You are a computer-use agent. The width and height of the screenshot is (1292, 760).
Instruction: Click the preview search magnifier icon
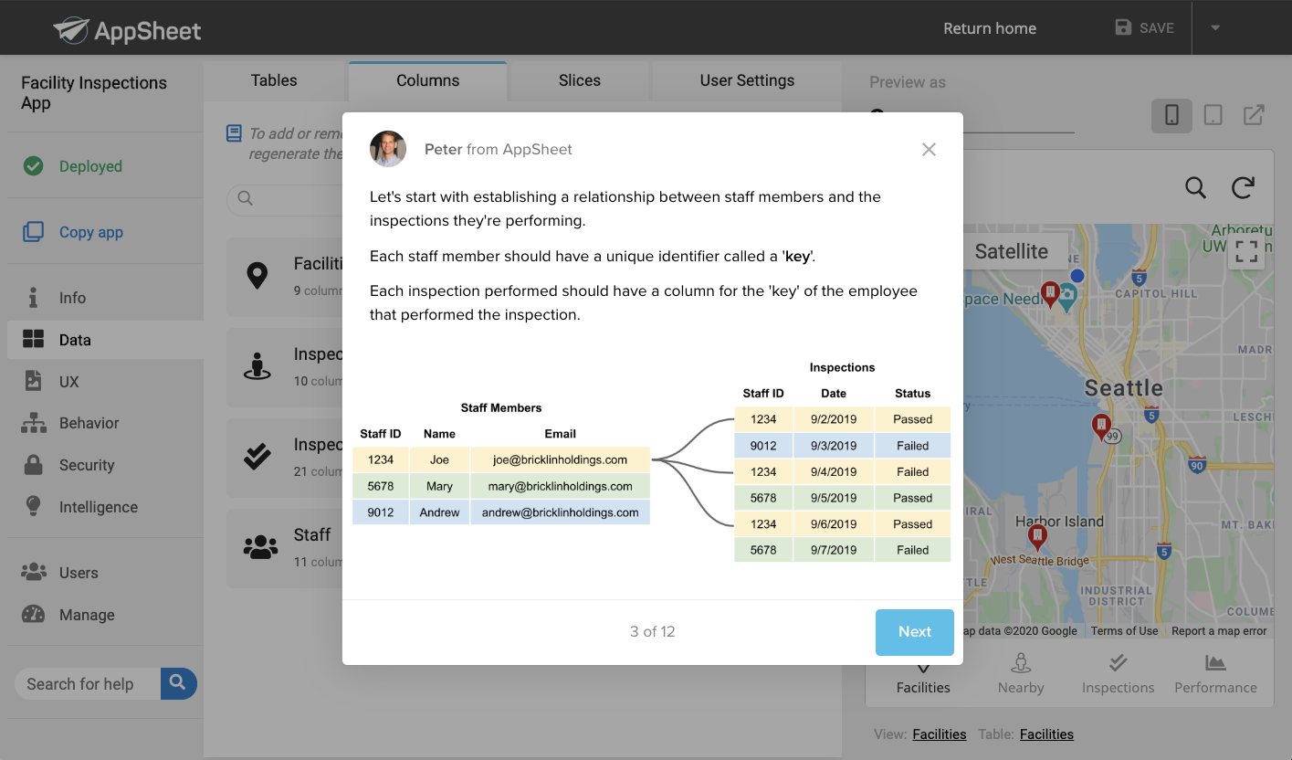1195,187
